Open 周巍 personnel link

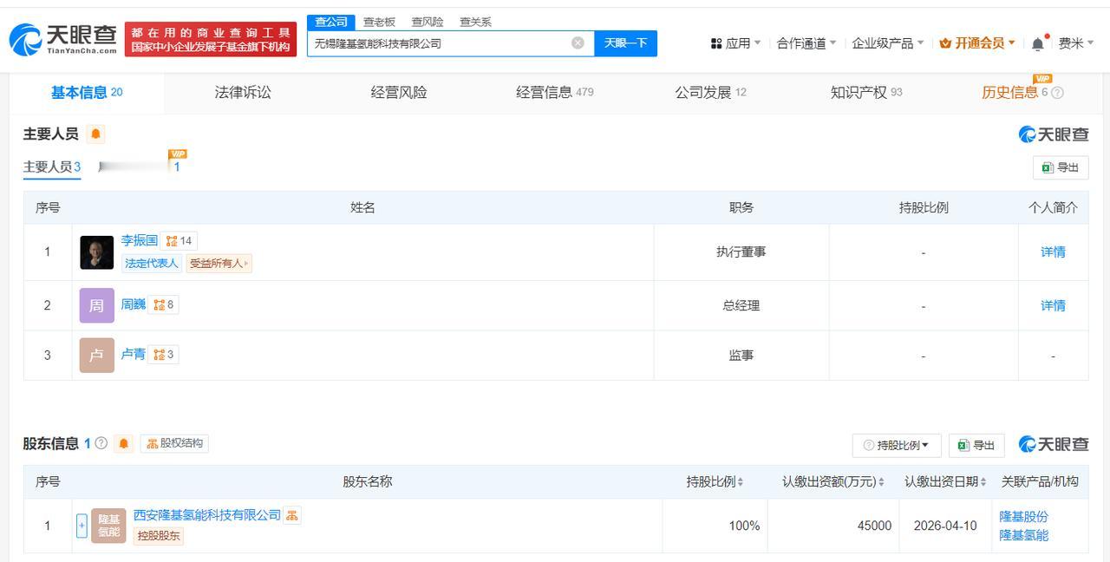[134, 304]
